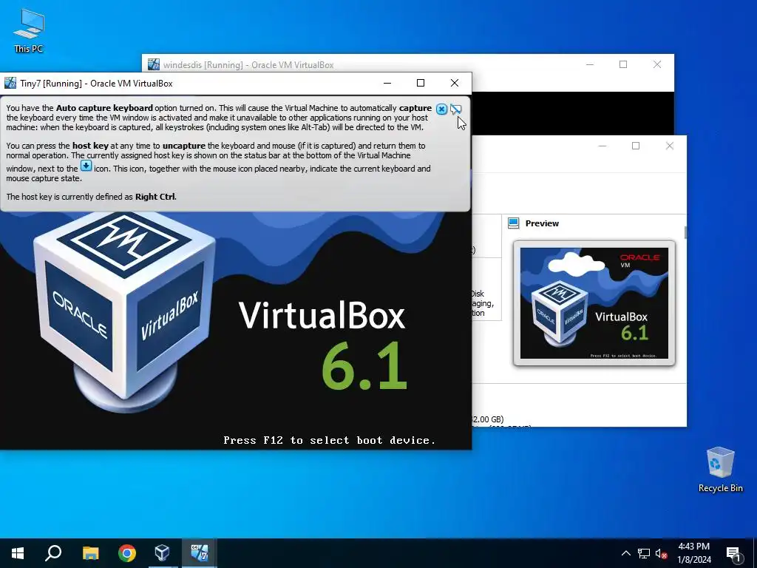Click the Tiny7 window title bar icon
757x568 pixels.
coord(10,83)
